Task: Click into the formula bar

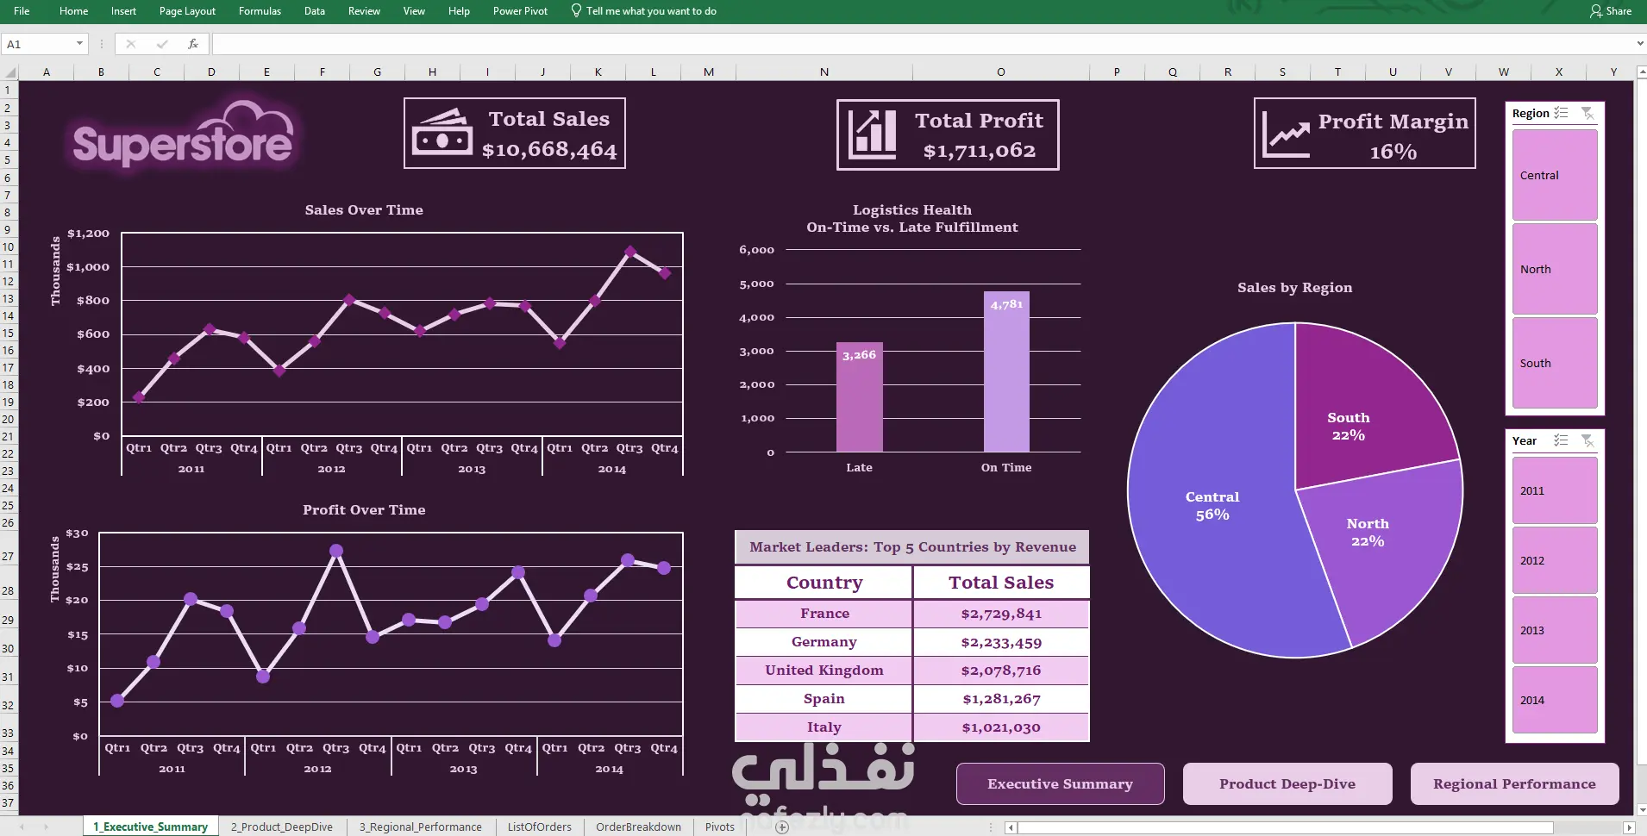Action: tap(921, 43)
